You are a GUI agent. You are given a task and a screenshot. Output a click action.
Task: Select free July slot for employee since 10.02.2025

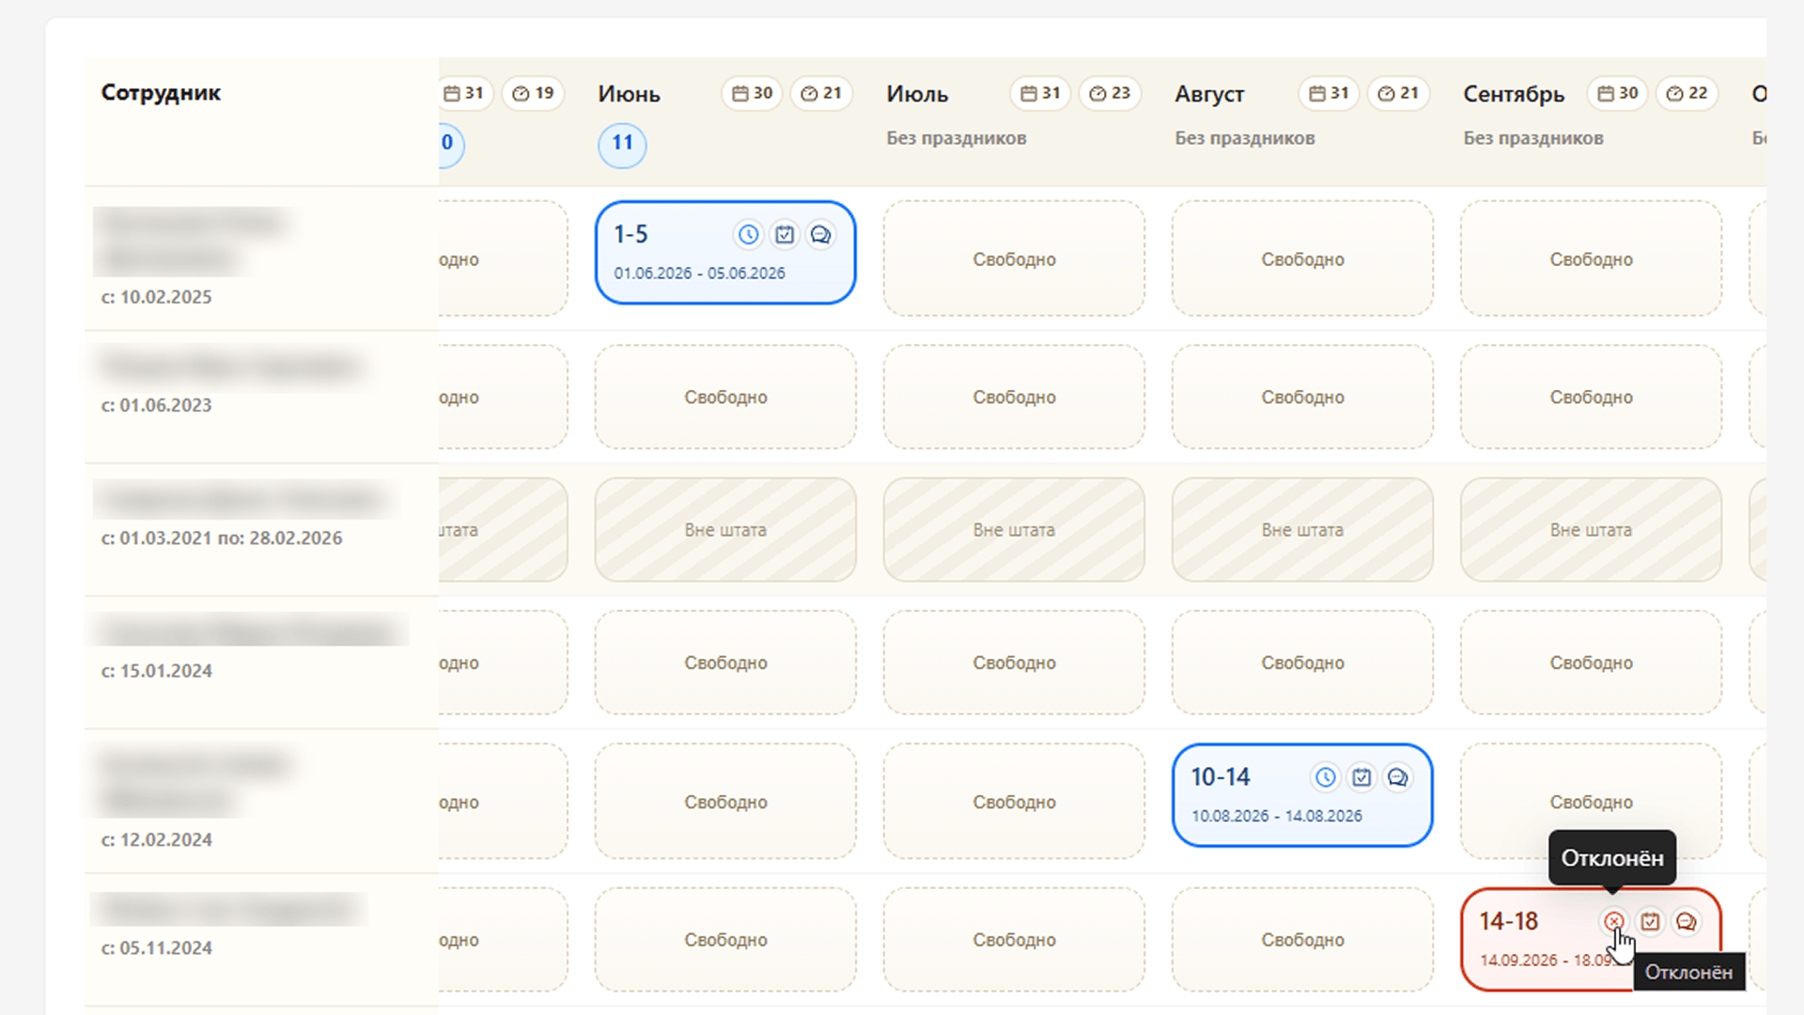(x=1014, y=258)
